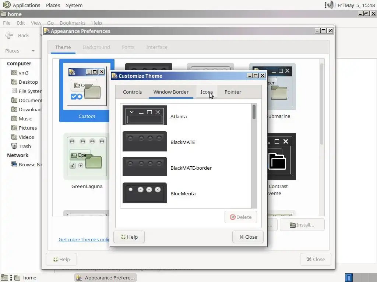Click the volume speaker icon in panel
The height and width of the screenshot is (282, 377).
pos(331,5)
